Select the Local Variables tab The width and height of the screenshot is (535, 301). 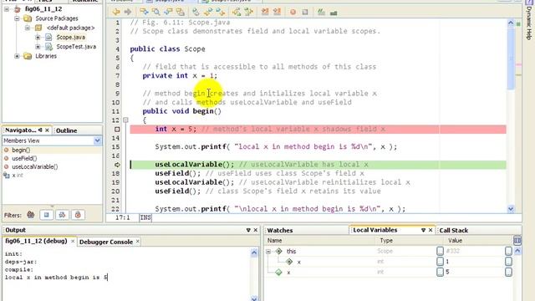point(375,230)
